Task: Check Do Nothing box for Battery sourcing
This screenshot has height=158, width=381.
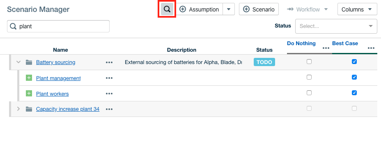Action: (x=309, y=62)
